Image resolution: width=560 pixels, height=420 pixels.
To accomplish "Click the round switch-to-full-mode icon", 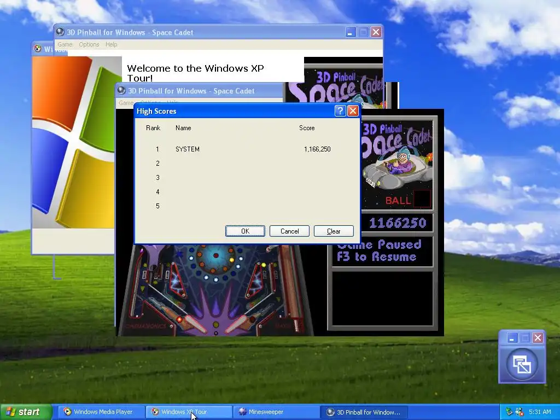I will pyautogui.click(x=522, y=364).
